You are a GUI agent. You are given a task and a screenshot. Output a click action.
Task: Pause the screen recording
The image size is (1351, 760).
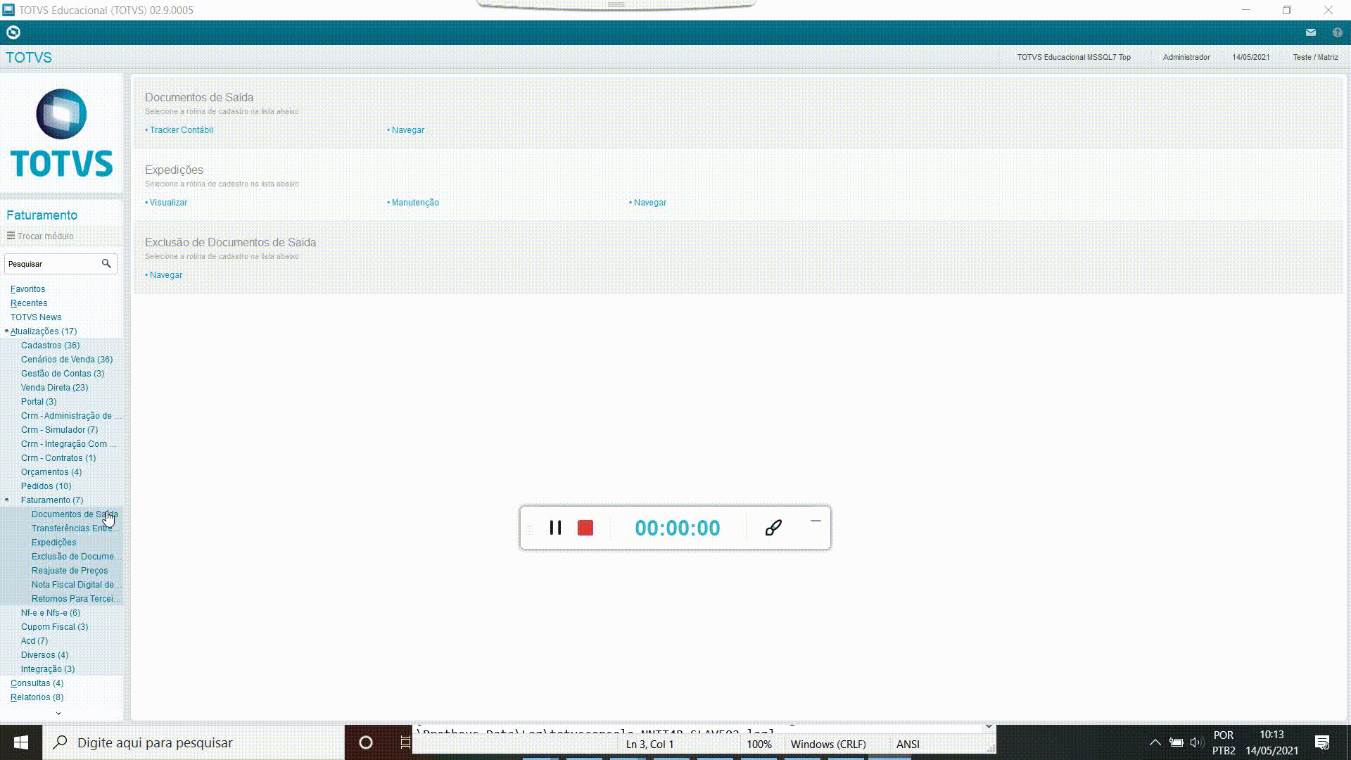pyautogui.click(x=555, y=528)
